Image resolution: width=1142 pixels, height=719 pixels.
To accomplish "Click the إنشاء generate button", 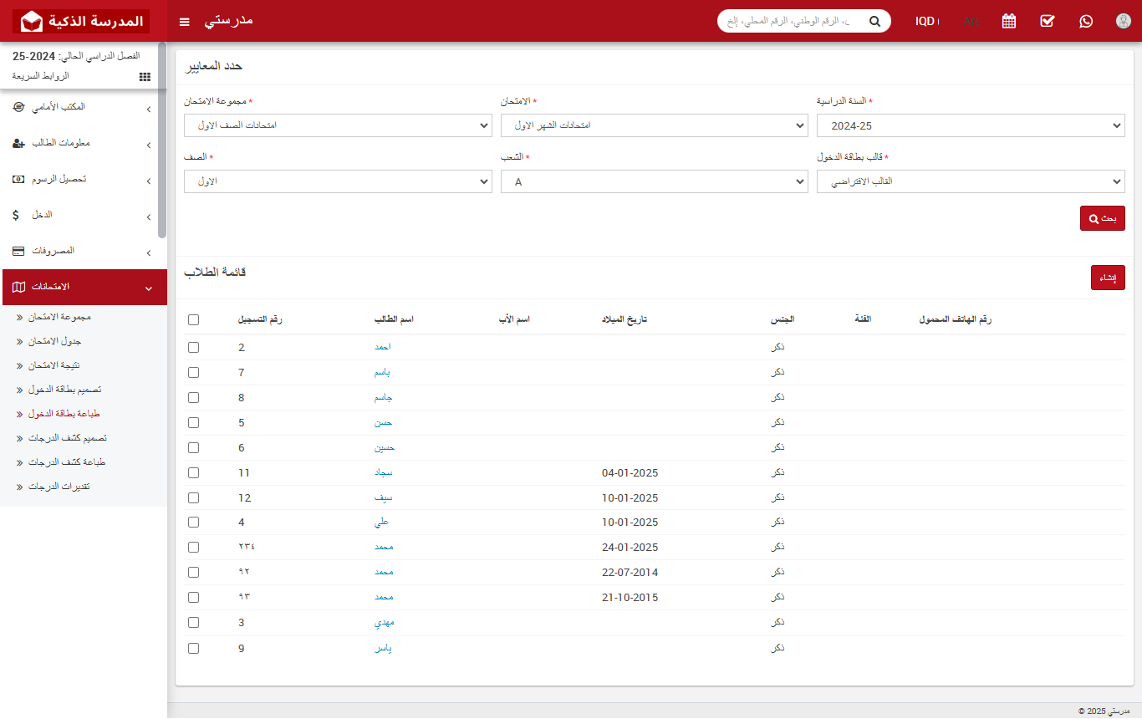I will pyautogui.click(x=1108, y=278).
